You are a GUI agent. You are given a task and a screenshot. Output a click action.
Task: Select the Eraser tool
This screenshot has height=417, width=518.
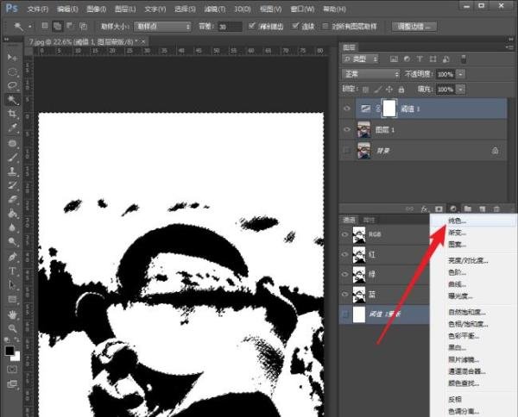tap(12, 199)
